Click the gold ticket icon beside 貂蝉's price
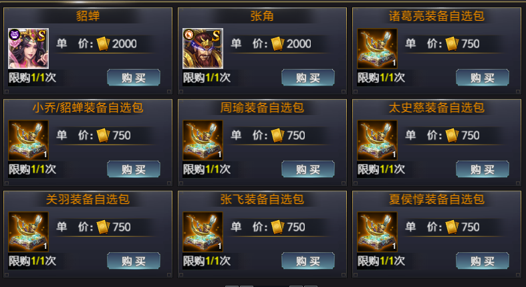The height and width of the screenshot is (287, 526). coord(104,43)
